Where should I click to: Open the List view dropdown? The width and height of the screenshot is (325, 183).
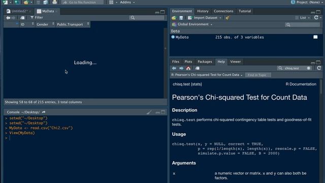coord(303,18)
